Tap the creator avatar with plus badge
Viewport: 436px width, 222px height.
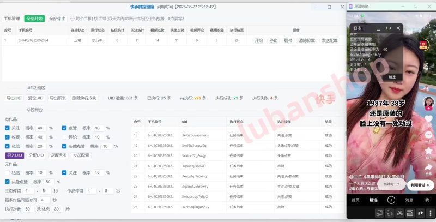[x=428, y=104]
